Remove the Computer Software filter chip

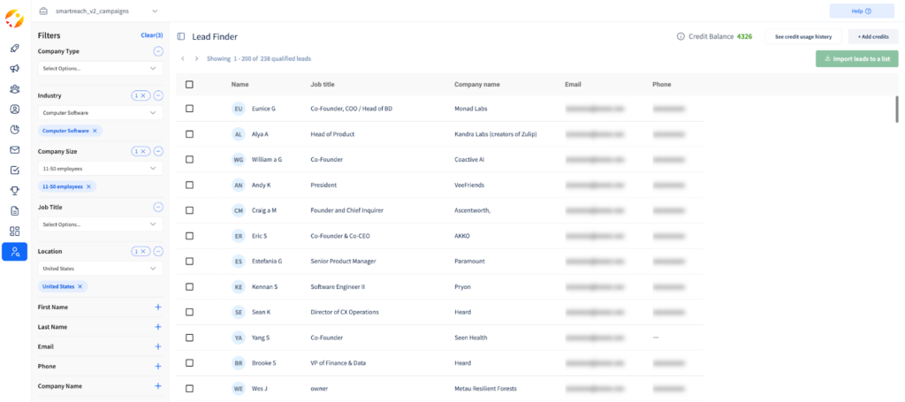tap(95, 131)
